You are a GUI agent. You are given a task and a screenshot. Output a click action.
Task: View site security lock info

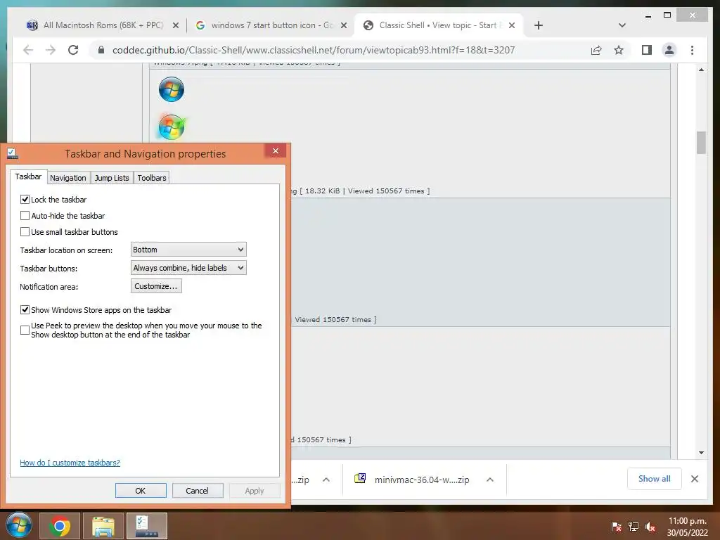pyautogui.click(x=101, y=50)
